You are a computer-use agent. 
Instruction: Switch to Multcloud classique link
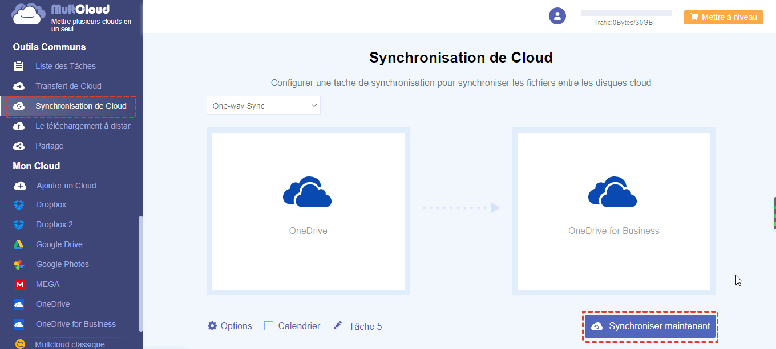point(70,344)
